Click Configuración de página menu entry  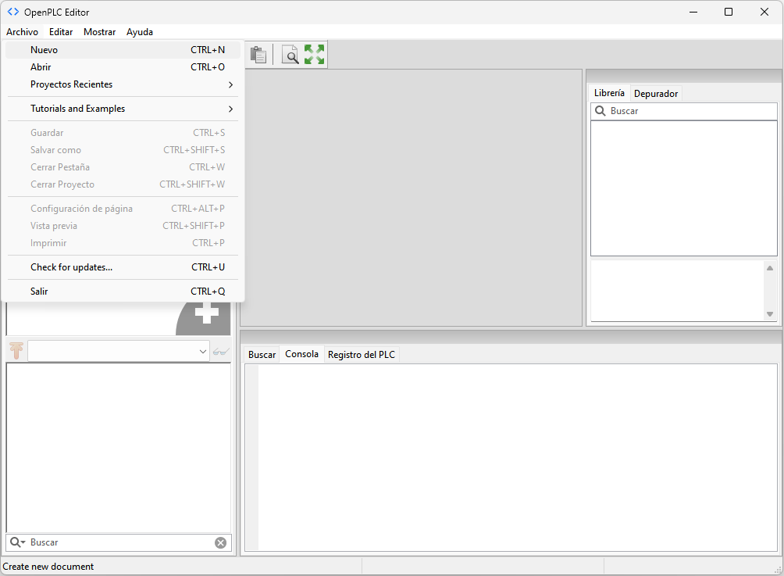click(x=123, y=209)
